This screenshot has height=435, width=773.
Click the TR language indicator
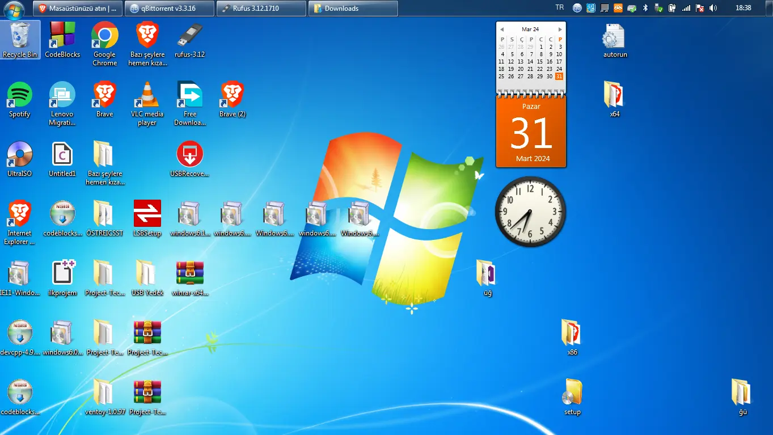(x=560, y=8)
